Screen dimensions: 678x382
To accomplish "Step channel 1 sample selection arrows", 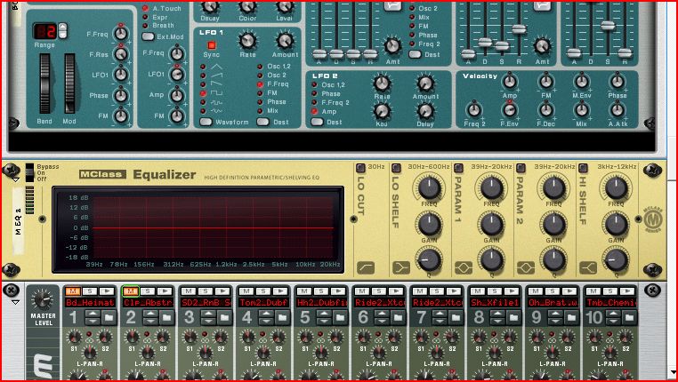I will click(x=93, y=318).
